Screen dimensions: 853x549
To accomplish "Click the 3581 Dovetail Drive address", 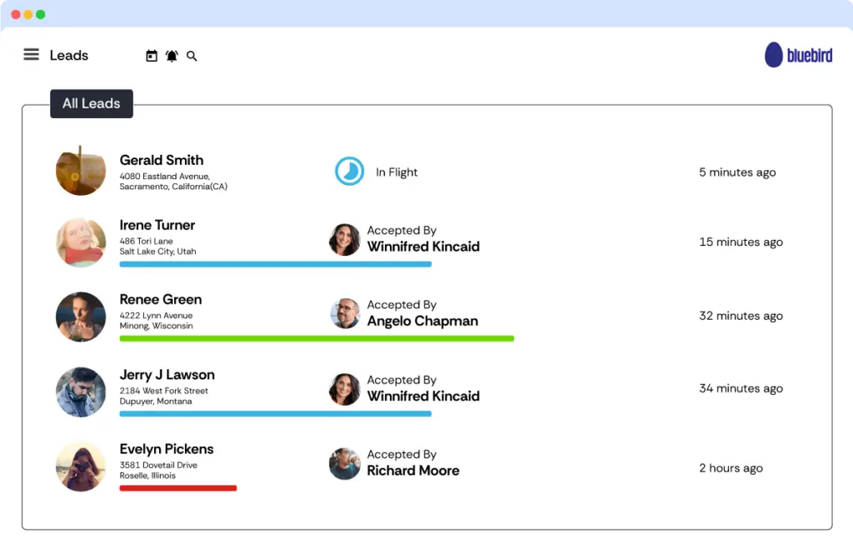I will [158, 470].
